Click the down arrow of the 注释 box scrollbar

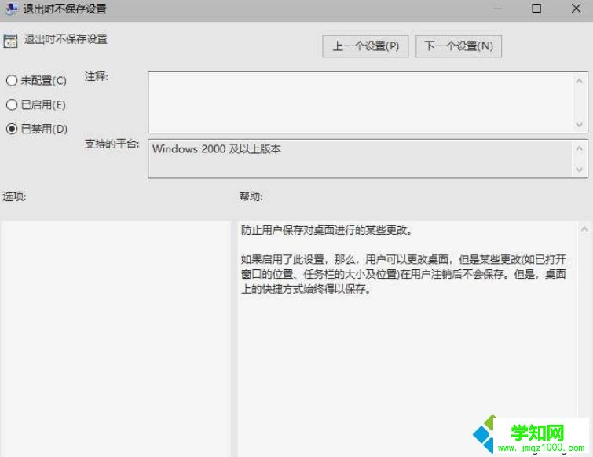point(579,125)
